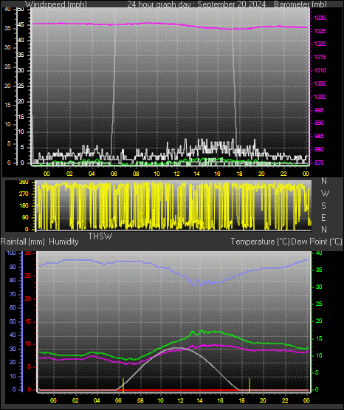Click the 18 hour tick on temperature graph
The image size is (344, 410).
point(241,400)
